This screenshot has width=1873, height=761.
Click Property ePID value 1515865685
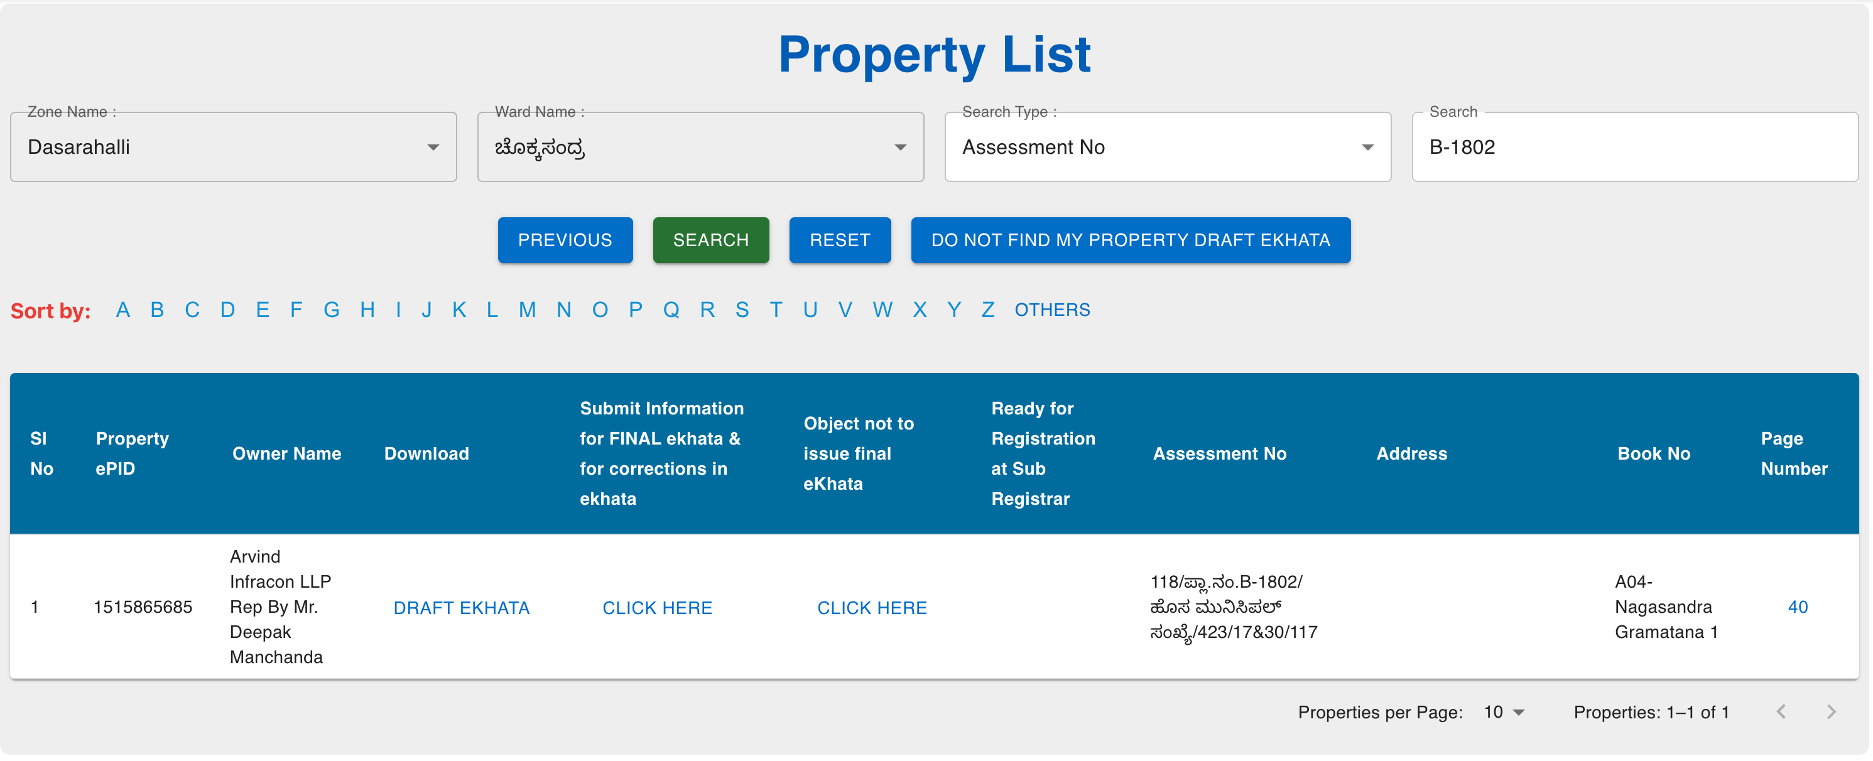[x=143, y=608]
